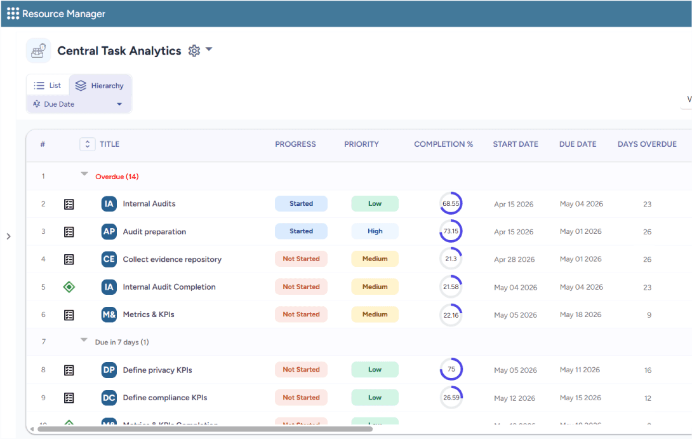Sort by the Completion % column header
Screen dimensions: 692x439
443,144
